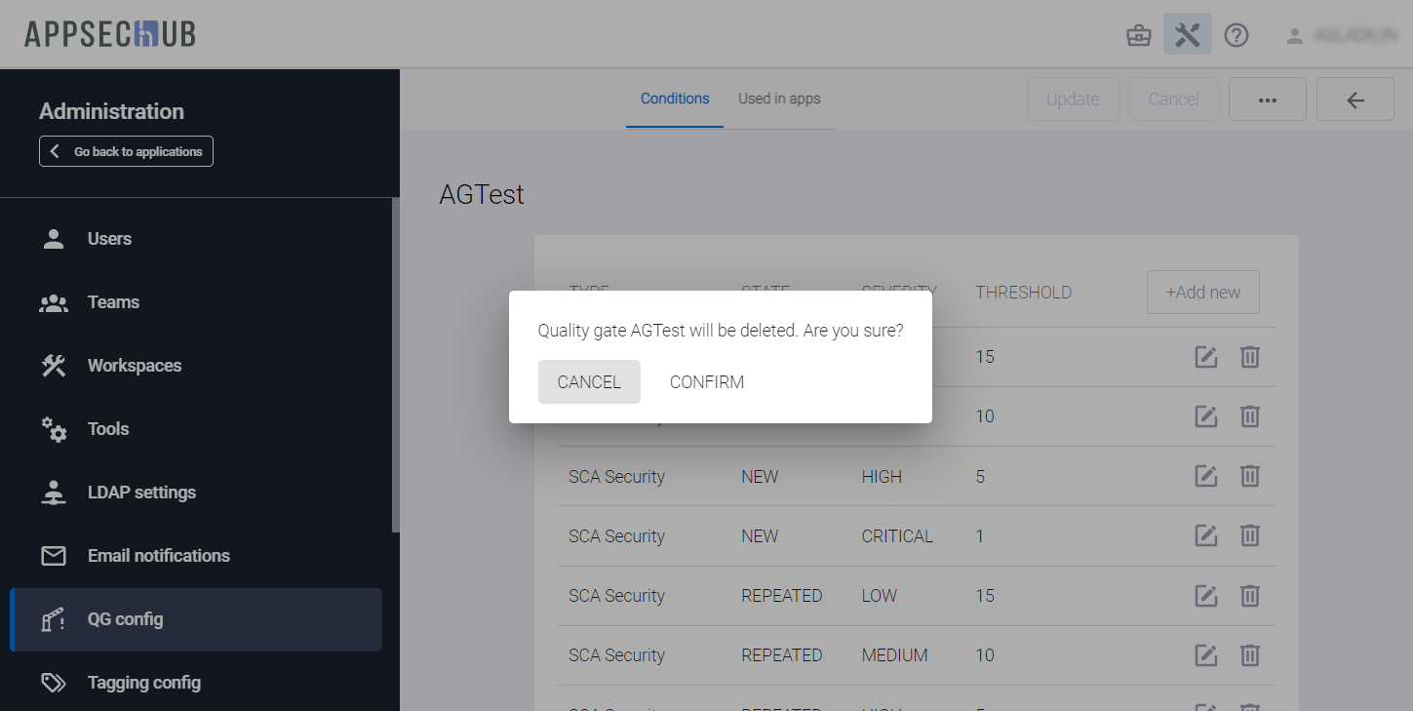Delete the SCA Security REPEATED LOW condition
Image resolution: width=1413 pixels, height=711 pixels.
1249,595
